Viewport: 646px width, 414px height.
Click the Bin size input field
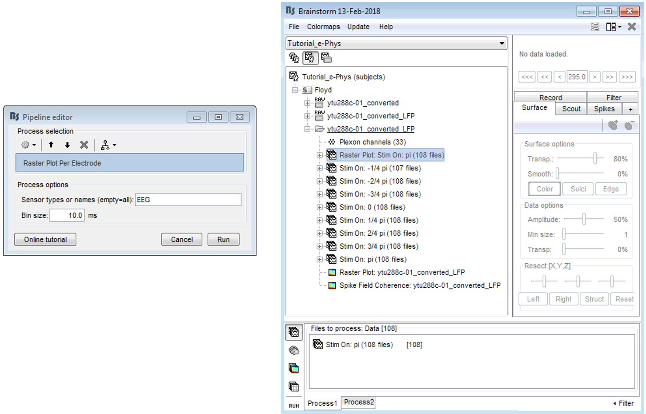click(x=67, y=216)
